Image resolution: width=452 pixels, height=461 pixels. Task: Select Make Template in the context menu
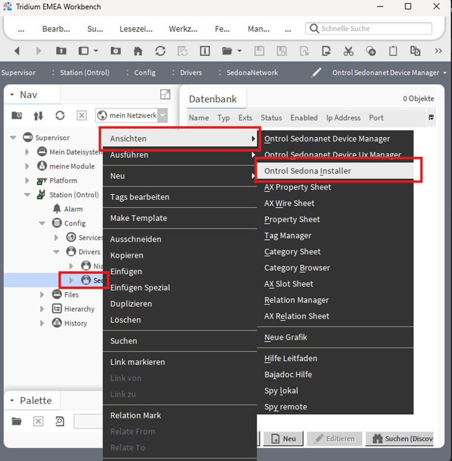tap(180, 218)
